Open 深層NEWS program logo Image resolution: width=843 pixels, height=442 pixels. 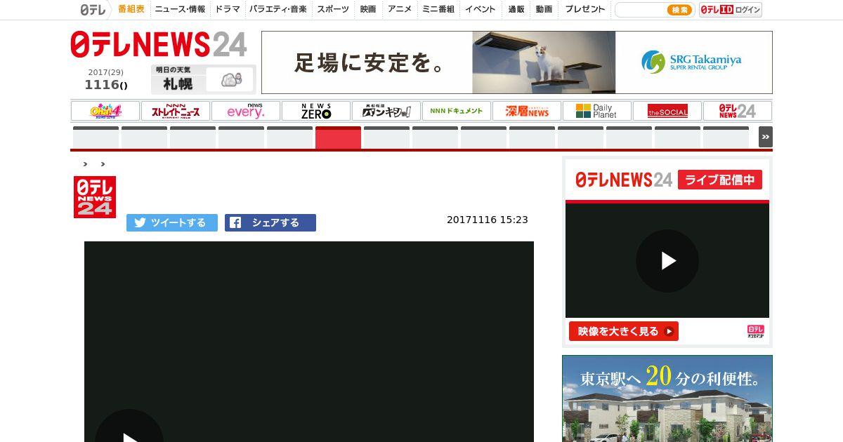527,111
